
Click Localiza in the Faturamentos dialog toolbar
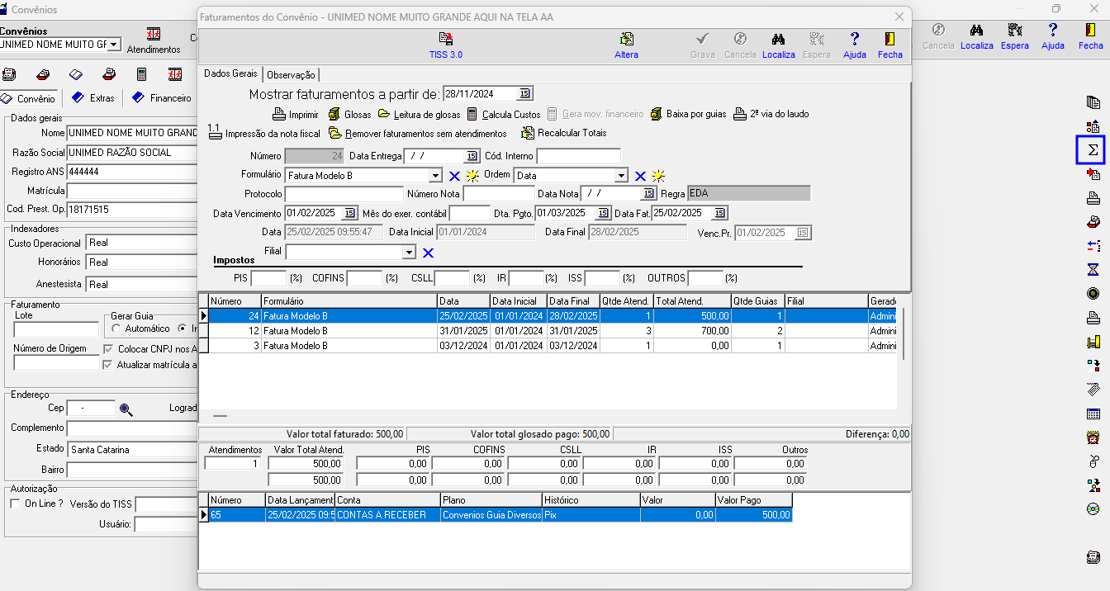778,45
